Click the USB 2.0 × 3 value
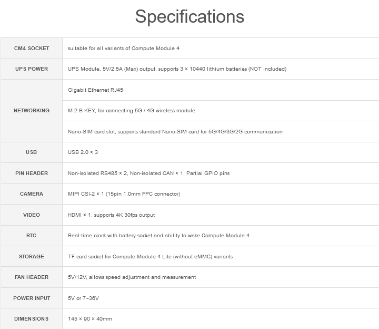The image size is (379, 329). [83, 152]
